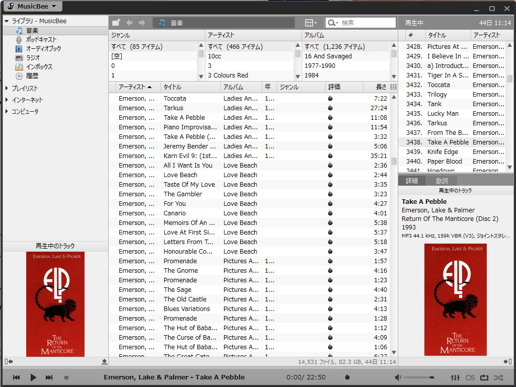Select 3438. Take A Pebble in now playing
The width and height of the screenshot is (516, 387).
(452, 142)
